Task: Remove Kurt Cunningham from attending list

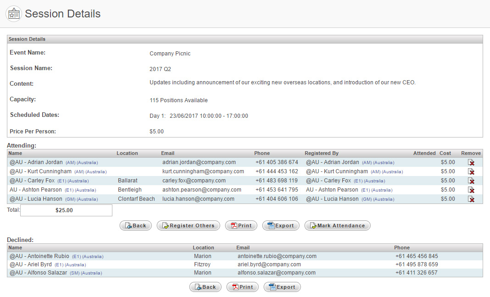Action: [x=471, y=171]
